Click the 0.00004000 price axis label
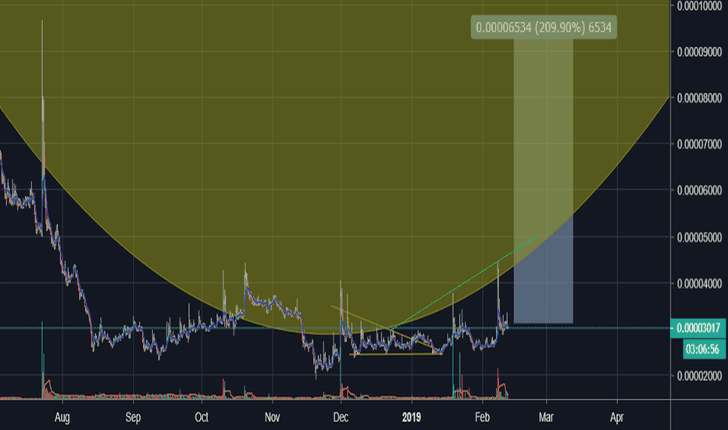This screenshot has width=728, height=430. (699, 283)
